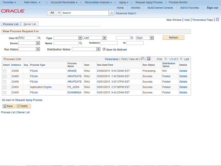Check the row for instance 23454

(5, 87)
